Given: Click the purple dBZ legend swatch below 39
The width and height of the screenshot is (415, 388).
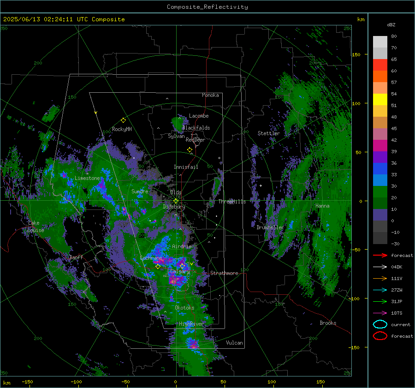Looking at the screenshot, I should pos(380,157).
